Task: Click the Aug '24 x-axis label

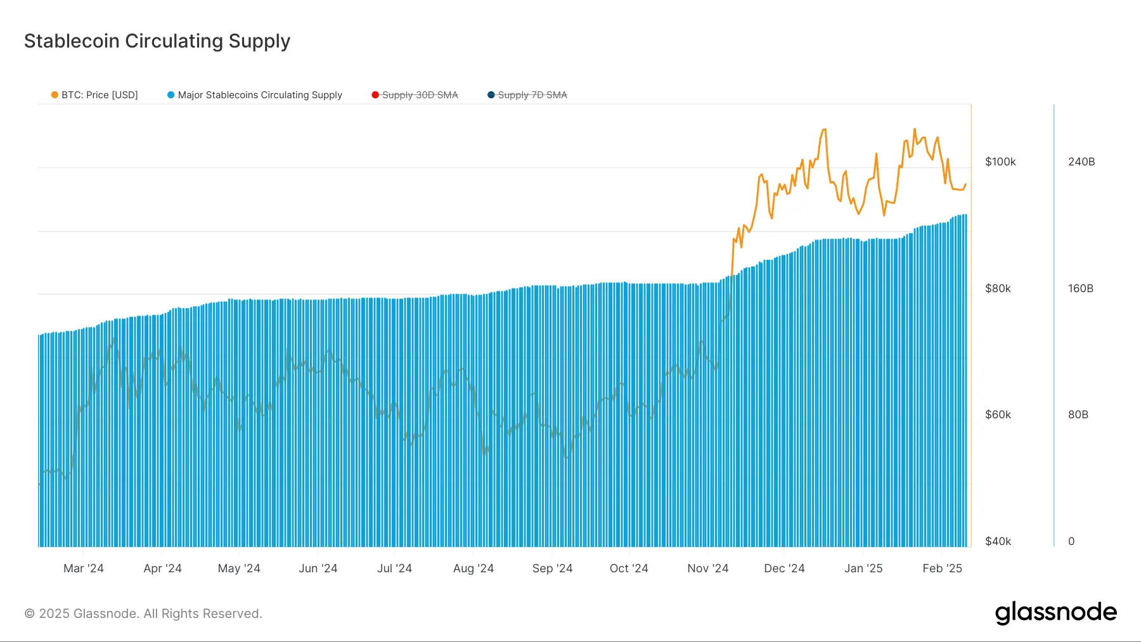Action: tap(473, 568)
